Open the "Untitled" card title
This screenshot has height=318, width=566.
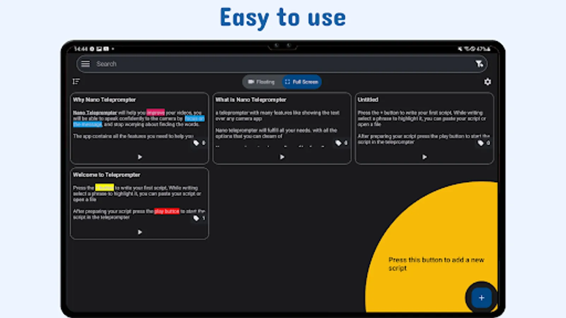[368, 100]
